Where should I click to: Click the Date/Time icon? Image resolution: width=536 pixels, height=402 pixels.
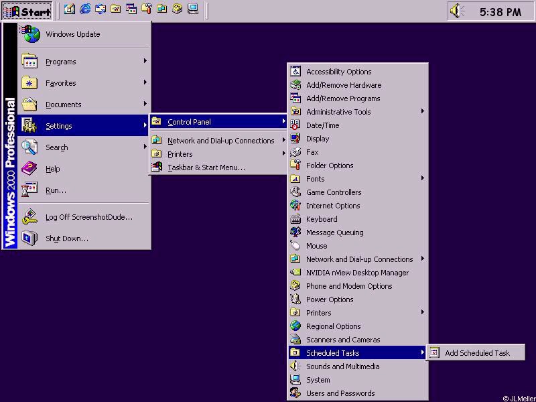295,125
